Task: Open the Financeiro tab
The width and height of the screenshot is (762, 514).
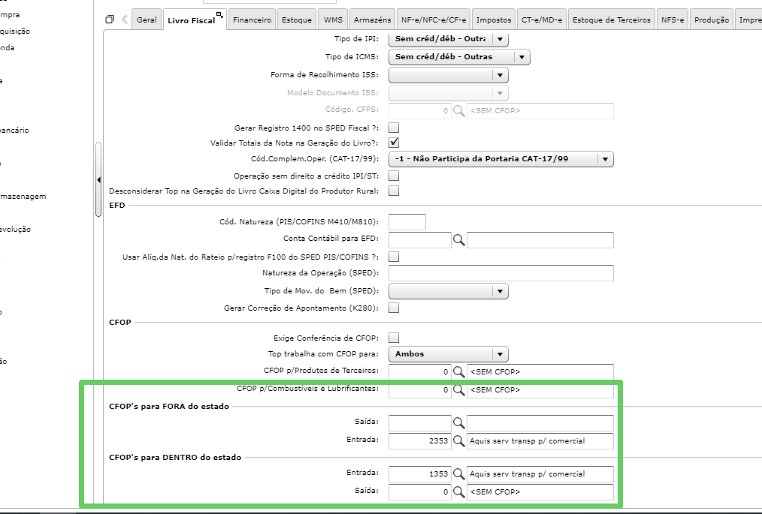Action: coord(252,20)
